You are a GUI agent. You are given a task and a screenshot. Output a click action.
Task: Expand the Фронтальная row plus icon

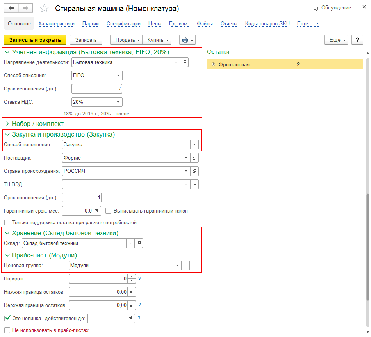(213, 64)
